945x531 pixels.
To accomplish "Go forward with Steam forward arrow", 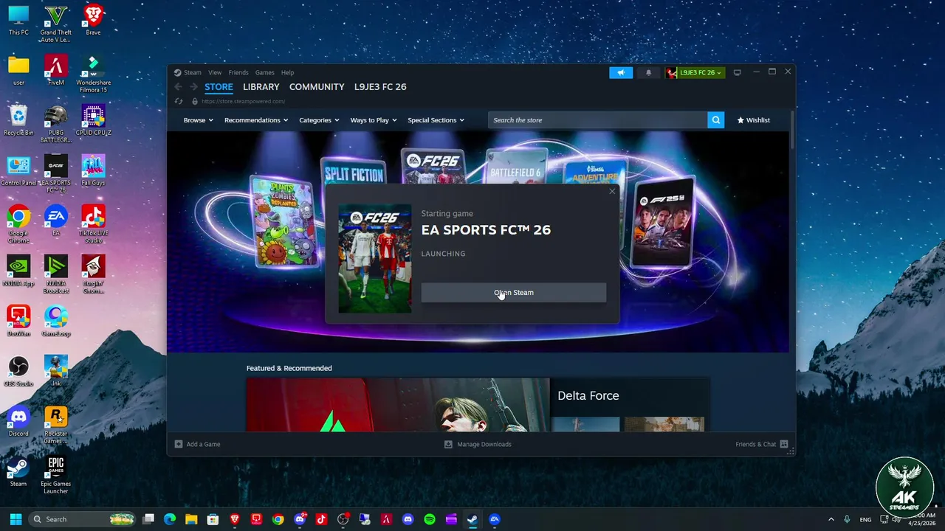I will [194, 87].
